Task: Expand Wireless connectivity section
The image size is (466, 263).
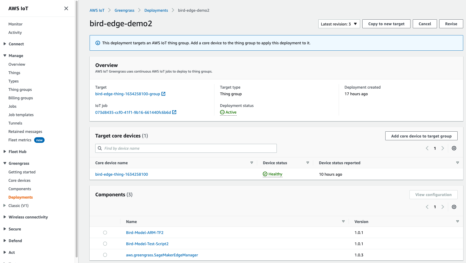Action: [5, 217]
